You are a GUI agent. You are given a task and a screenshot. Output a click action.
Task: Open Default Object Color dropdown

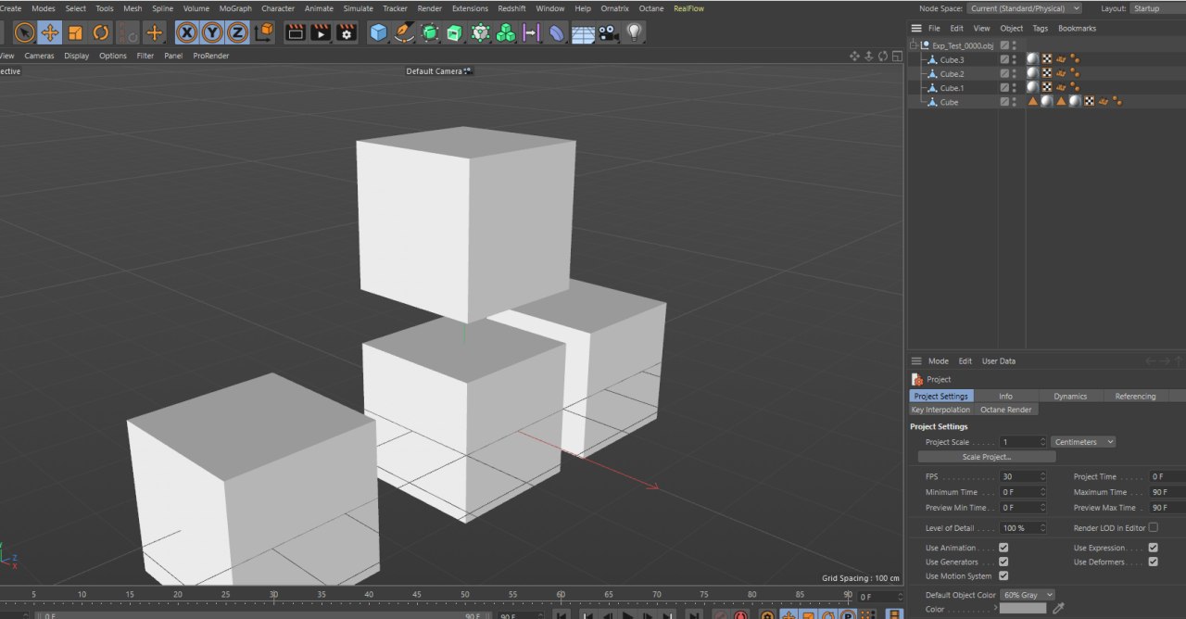click(x=1028, y=595)
